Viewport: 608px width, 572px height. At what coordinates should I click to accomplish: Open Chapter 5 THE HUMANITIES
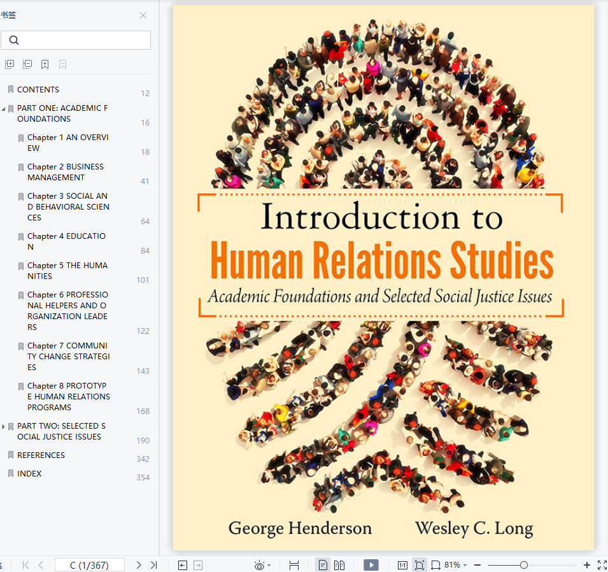click(67, 271)
